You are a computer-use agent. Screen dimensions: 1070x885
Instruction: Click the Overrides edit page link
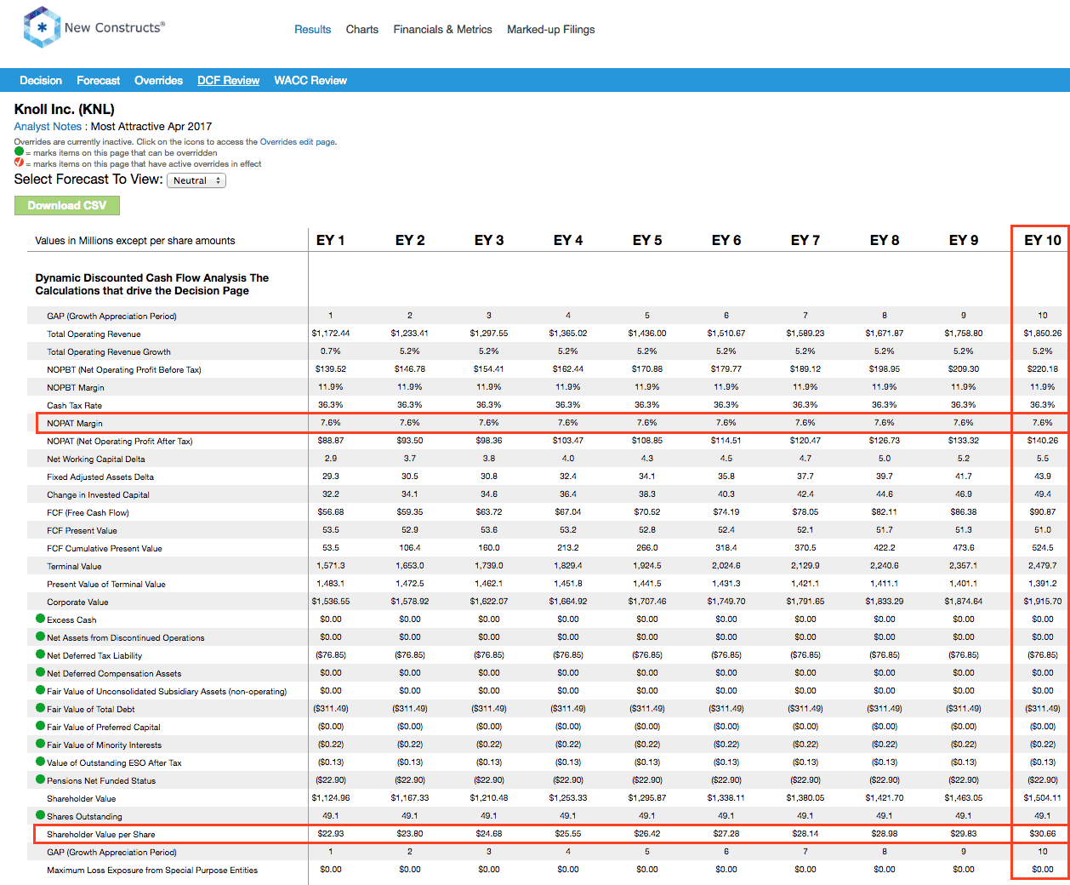(x=298, y=142)
